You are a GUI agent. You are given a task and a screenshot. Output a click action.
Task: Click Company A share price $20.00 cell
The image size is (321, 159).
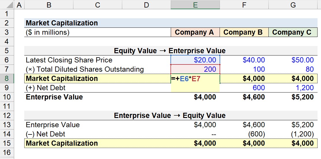coord(195,60)
